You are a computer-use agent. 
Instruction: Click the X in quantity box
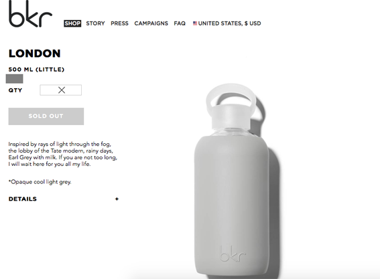click(x=62, y=90)
